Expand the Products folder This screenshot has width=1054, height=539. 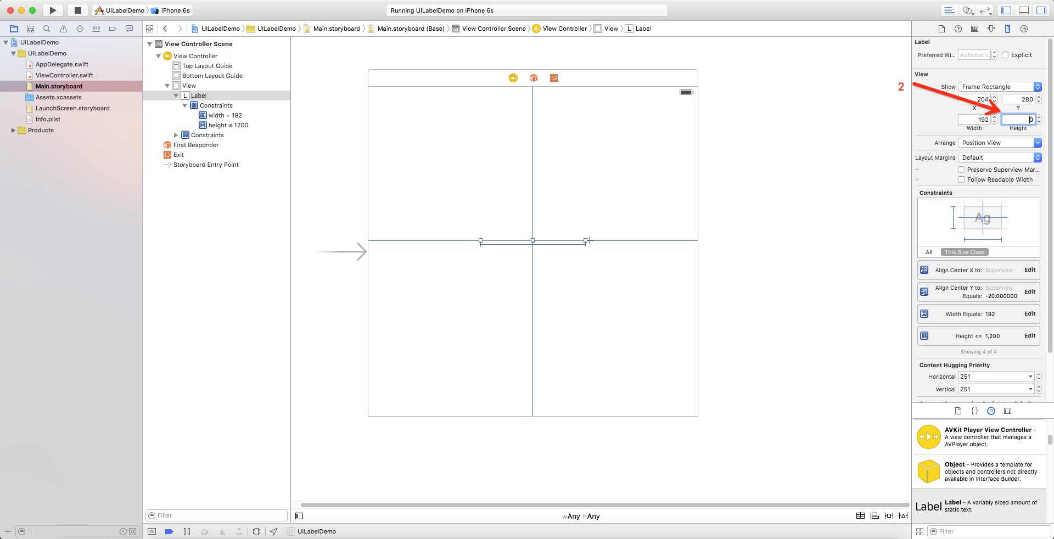(13, 130)
